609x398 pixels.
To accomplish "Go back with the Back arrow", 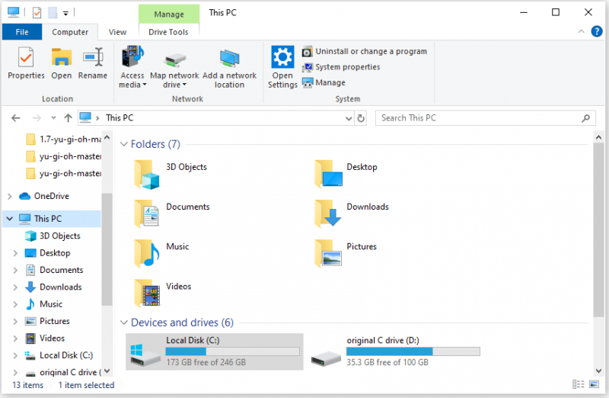I will pos(15,118).
